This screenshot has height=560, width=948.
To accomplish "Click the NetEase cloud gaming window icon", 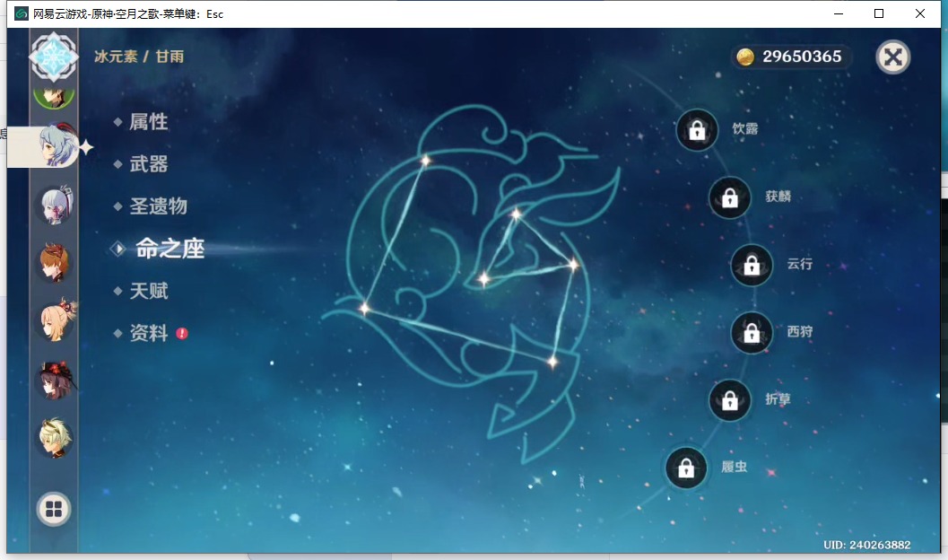I will point(22,13).
